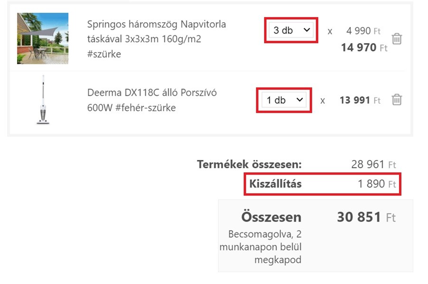Click the chevron arrow beside 3 db
The width and height of the screenshot is (428, 284).
click(307, 30)
